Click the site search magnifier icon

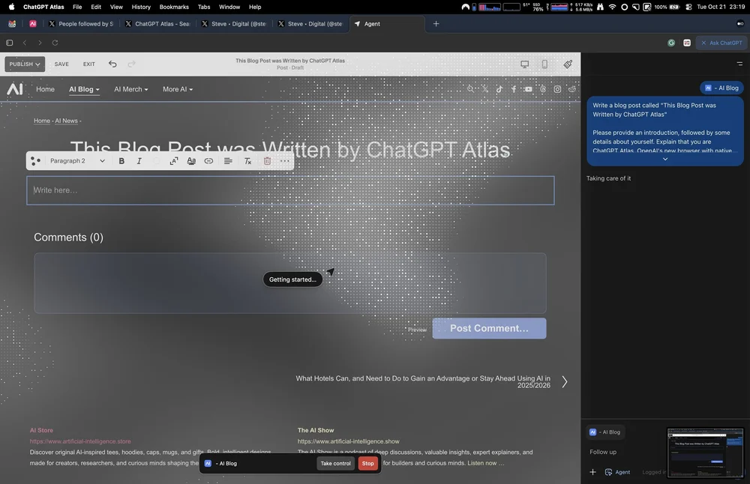(471, 89)
